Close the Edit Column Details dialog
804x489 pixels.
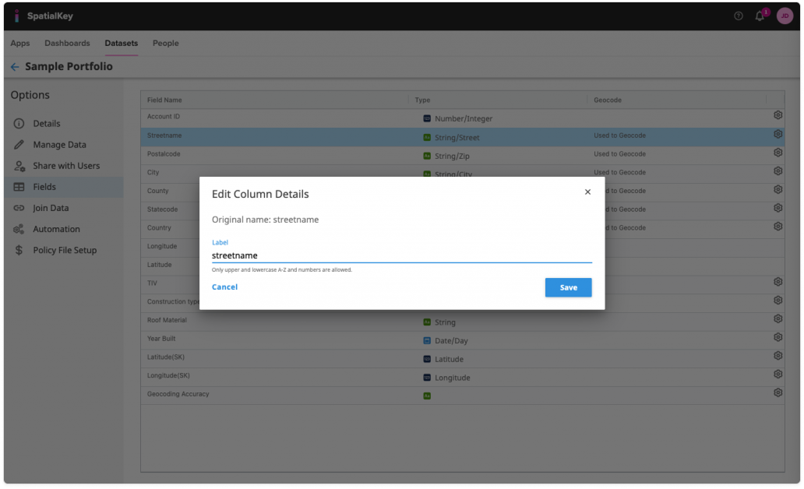587,192
